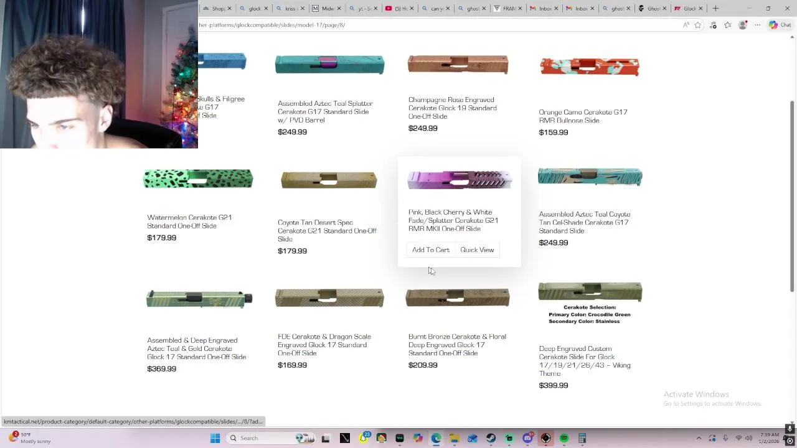Open a new browser tab with plus
Viewport: 797px width, 448px height.
715,9
